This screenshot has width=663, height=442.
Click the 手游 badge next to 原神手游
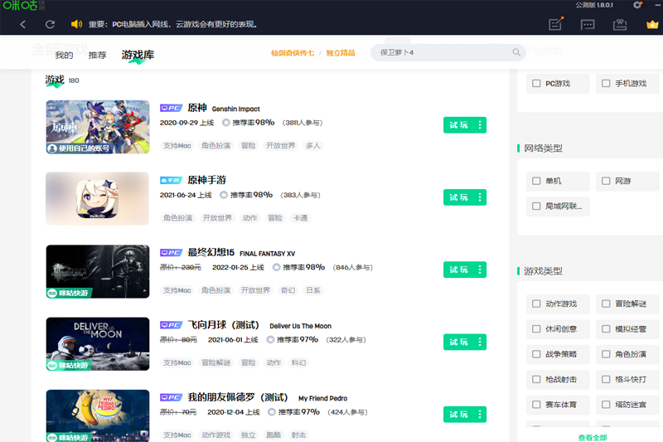pyautogui.click(x=171, y=181)
